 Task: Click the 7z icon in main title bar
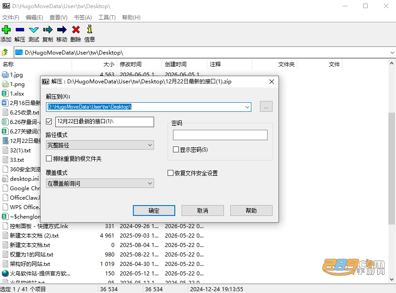(x=6, y=6)
